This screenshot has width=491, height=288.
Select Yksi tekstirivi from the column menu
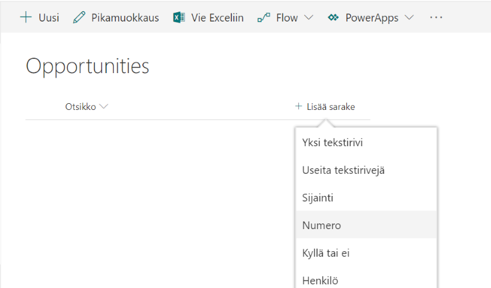pyautogui.click(x=332, y=142)
